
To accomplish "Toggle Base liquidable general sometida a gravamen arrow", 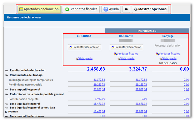I will 7,108.
